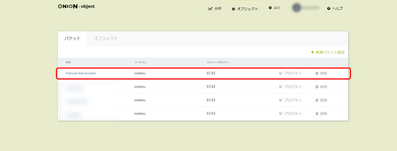Screen dimensions: 397x151
Task: Open プロパティ for the second bucket row
Action: point(290,87)
